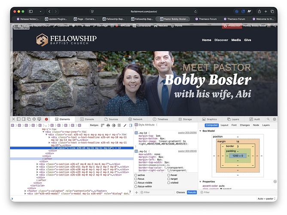Viewport: 287px width, 215px height.
Task: Click the inspector search magnifier icon
Action: coord(268,119)
